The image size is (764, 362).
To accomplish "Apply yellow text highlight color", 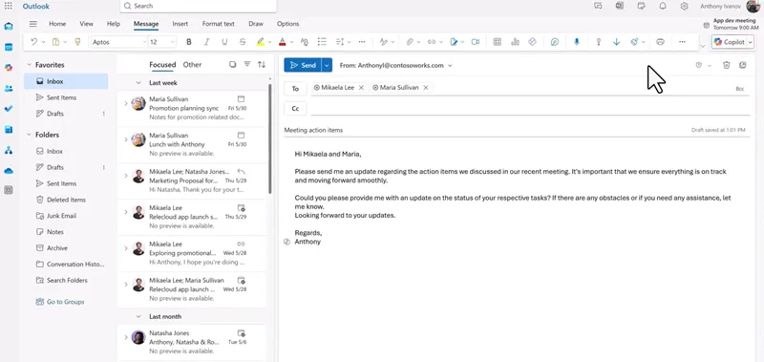I will 260,42.
